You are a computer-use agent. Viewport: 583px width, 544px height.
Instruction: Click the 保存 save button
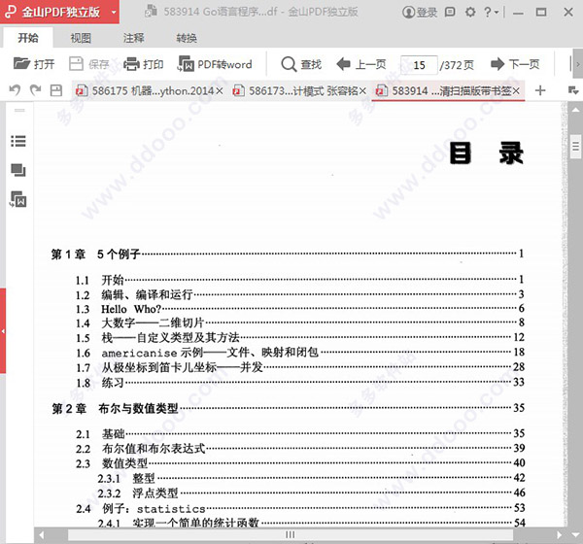tap(89, 64)
